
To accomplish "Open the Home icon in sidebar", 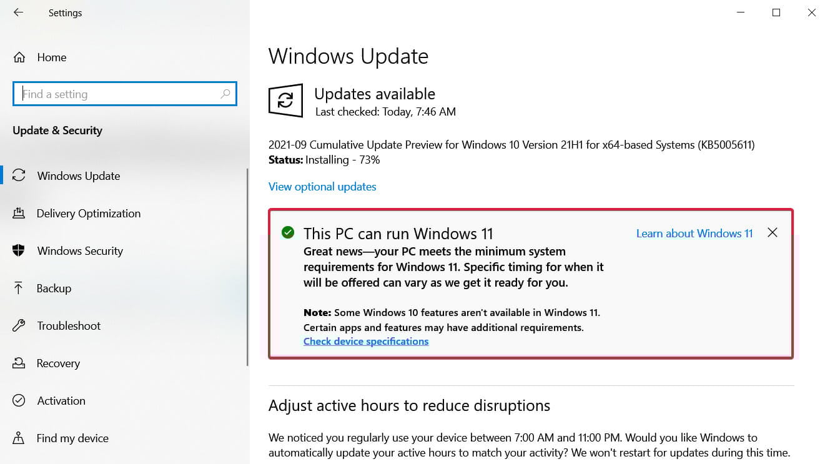I will click(19, 57).
